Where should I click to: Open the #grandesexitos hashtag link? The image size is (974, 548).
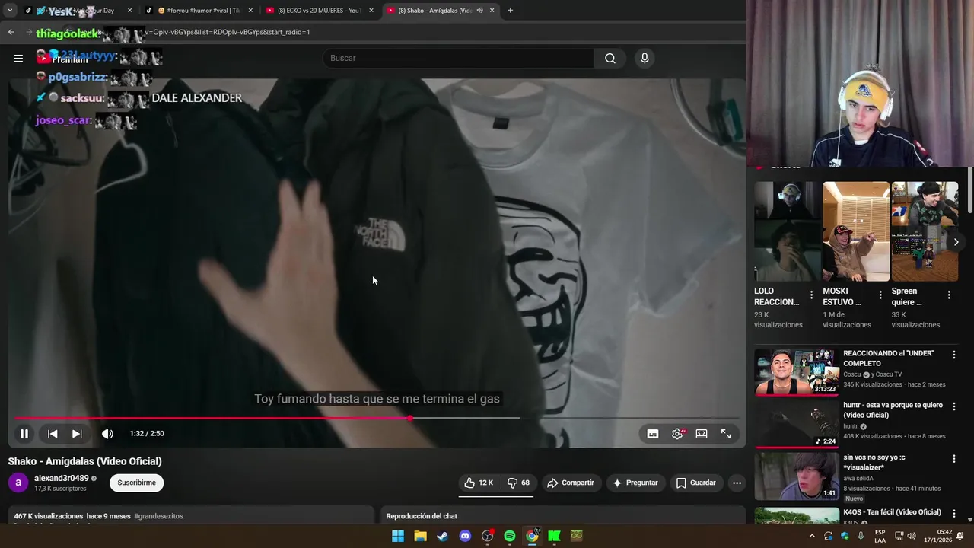(159, 516)
